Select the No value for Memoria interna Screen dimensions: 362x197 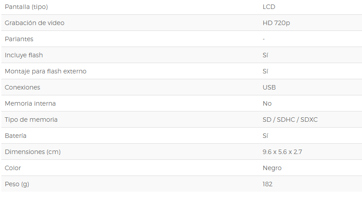267,103
